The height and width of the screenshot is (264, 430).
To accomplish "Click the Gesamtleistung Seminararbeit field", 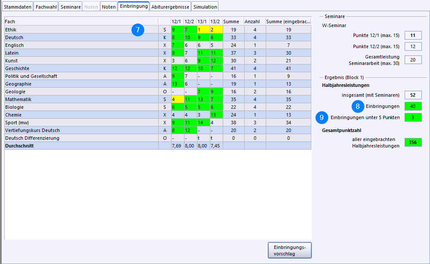I will click(x=413, y=60).
